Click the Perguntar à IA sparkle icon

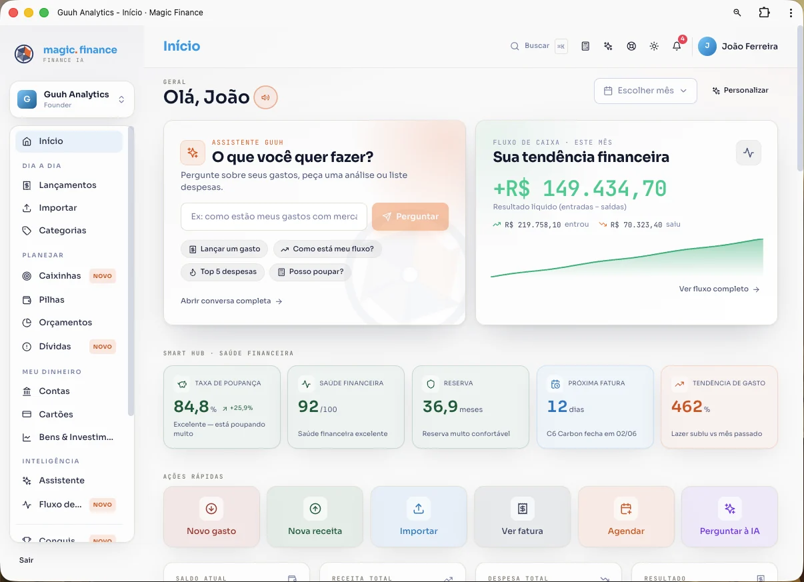coord(730,509)
